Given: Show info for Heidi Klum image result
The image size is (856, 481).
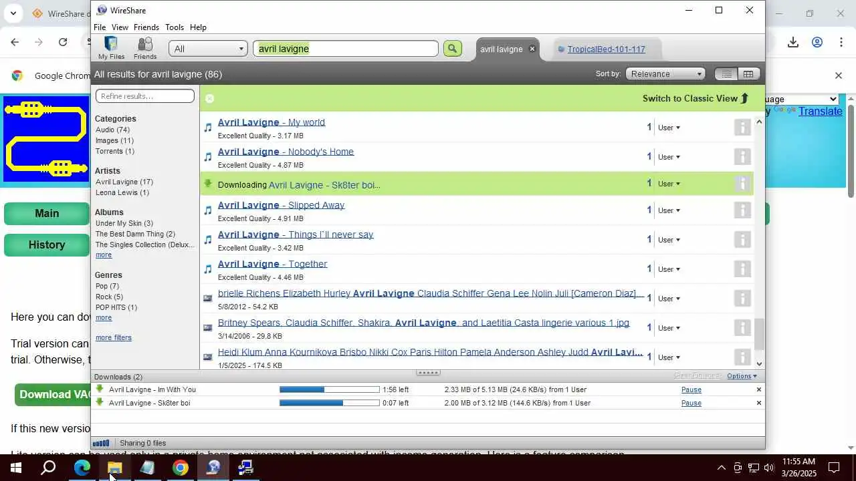Looking at the screenshot, I should [x=742, y=357].
